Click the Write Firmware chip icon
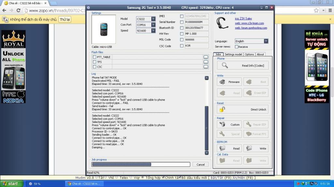This screenshot has width=334, height=187. [222, 82]
